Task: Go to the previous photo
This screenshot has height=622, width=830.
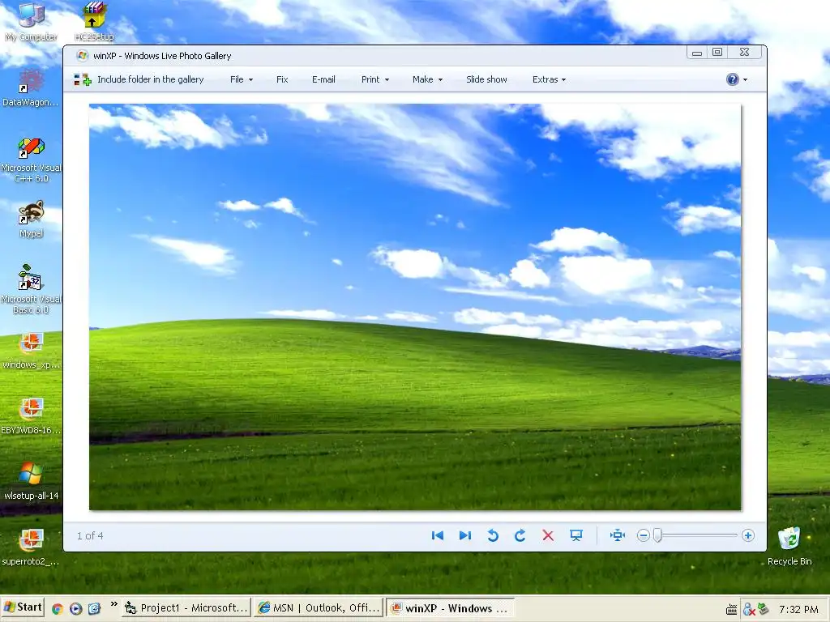Action: 437,536
